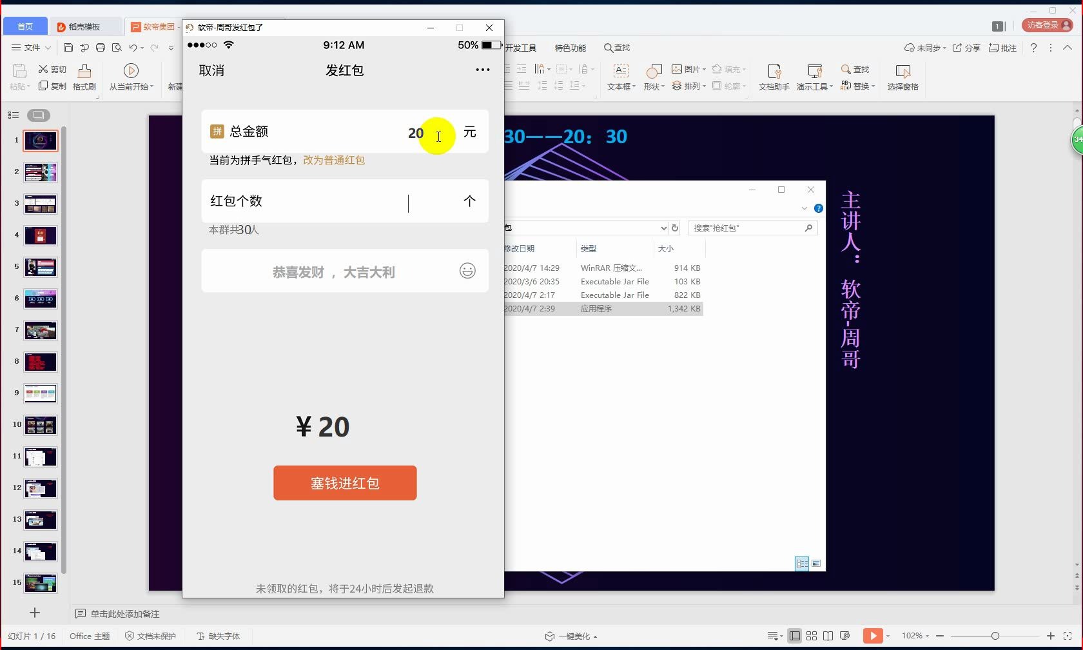The width and height of the screenshot is (1083, 650).
Task: Insert a 文本框 (text box)
Action: [620, 77]
